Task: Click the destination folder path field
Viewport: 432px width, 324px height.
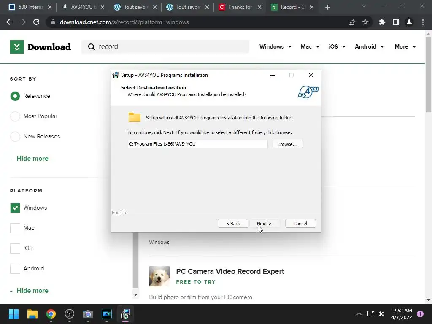Action: (x=197, y=144)
